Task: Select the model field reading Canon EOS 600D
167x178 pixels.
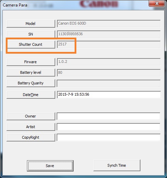Action: pyautogui.click(x=109, y=24)
